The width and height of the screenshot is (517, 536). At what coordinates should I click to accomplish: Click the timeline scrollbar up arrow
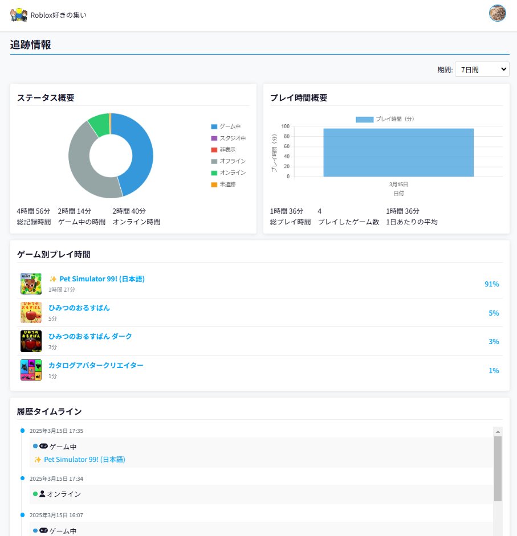point(498,431)
